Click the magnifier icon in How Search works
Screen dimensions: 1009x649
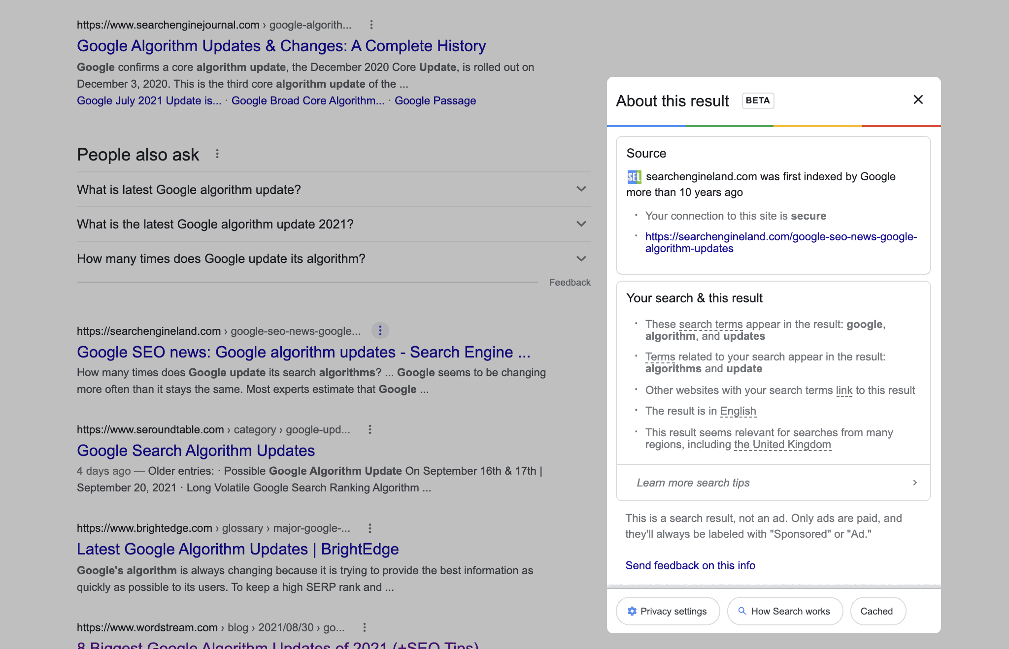(x=742, y=611)
